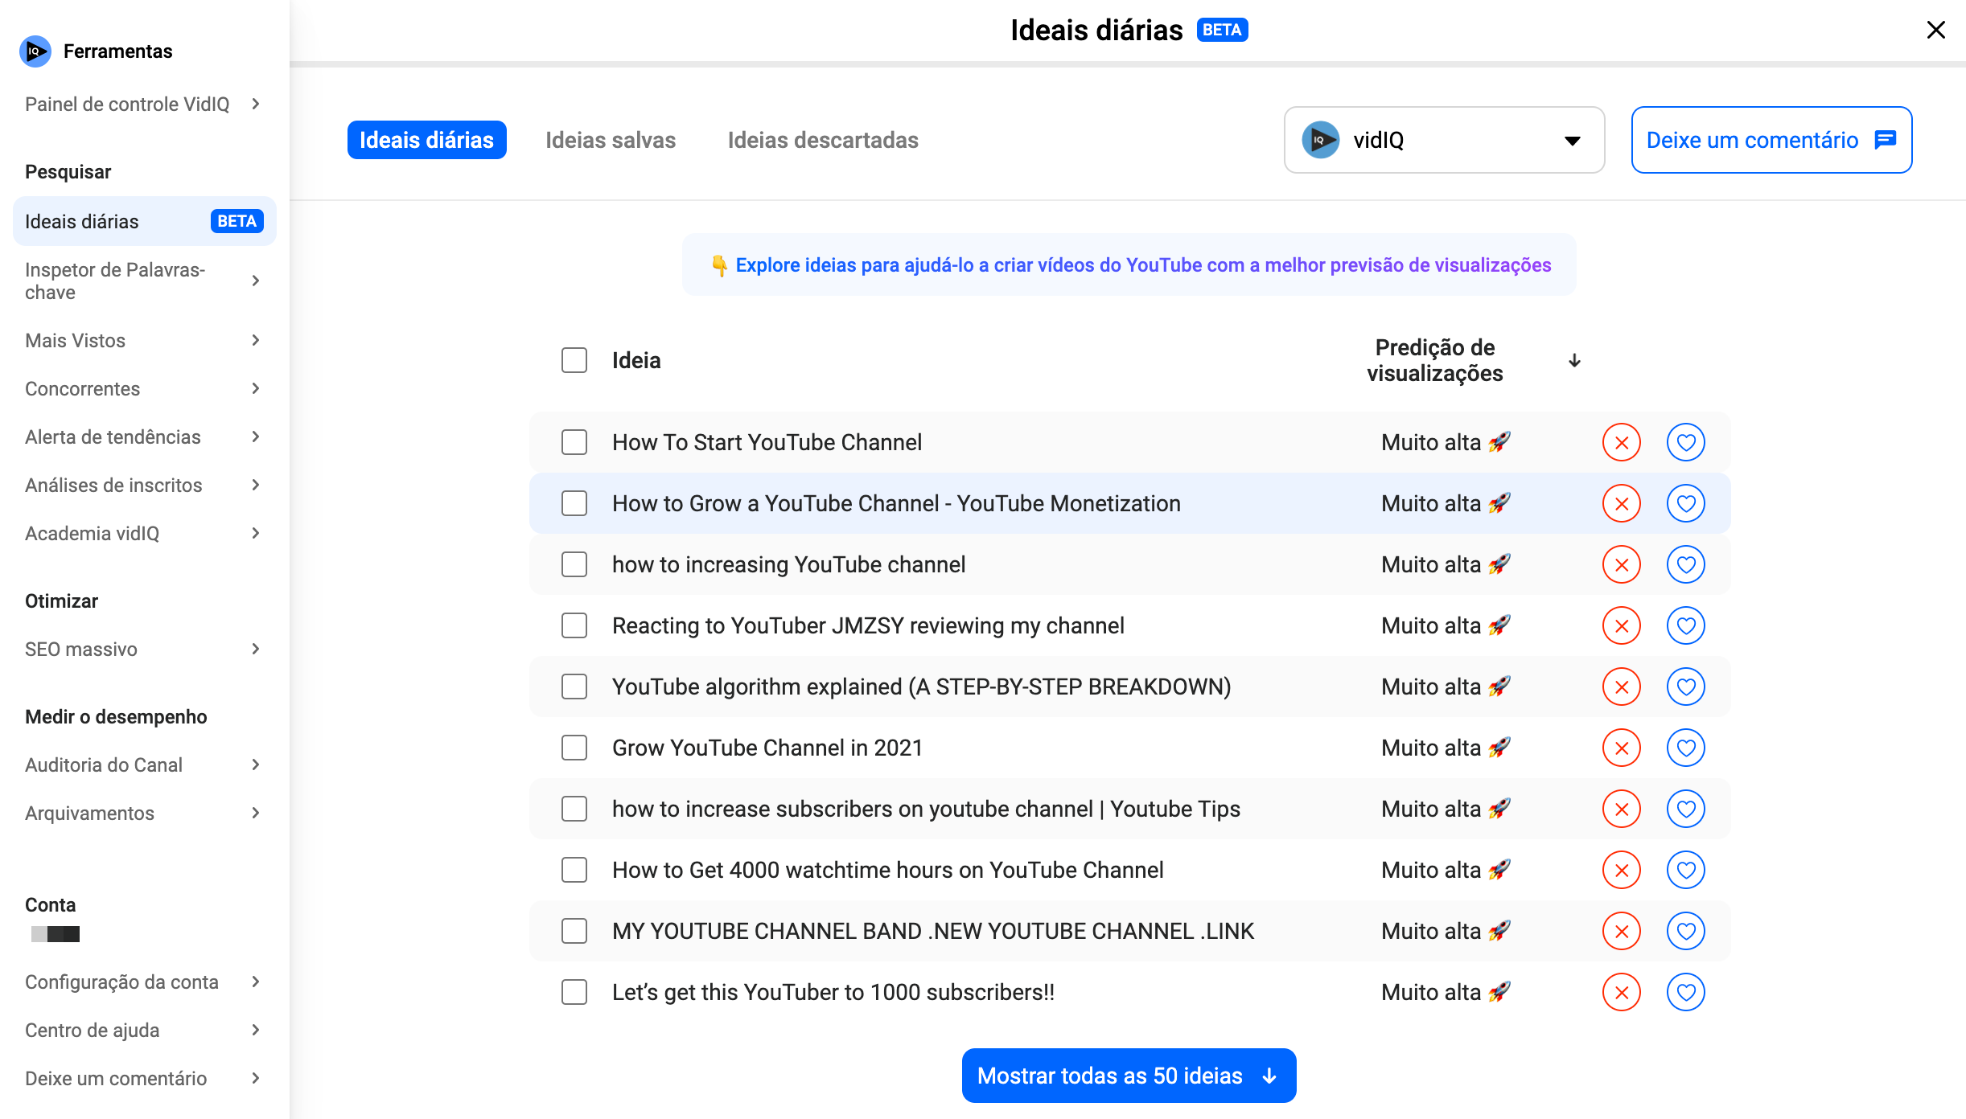Open the vidIQ channel dropdown
This screenshot has height=1119, width=1966.
(x=1444, y=140)
